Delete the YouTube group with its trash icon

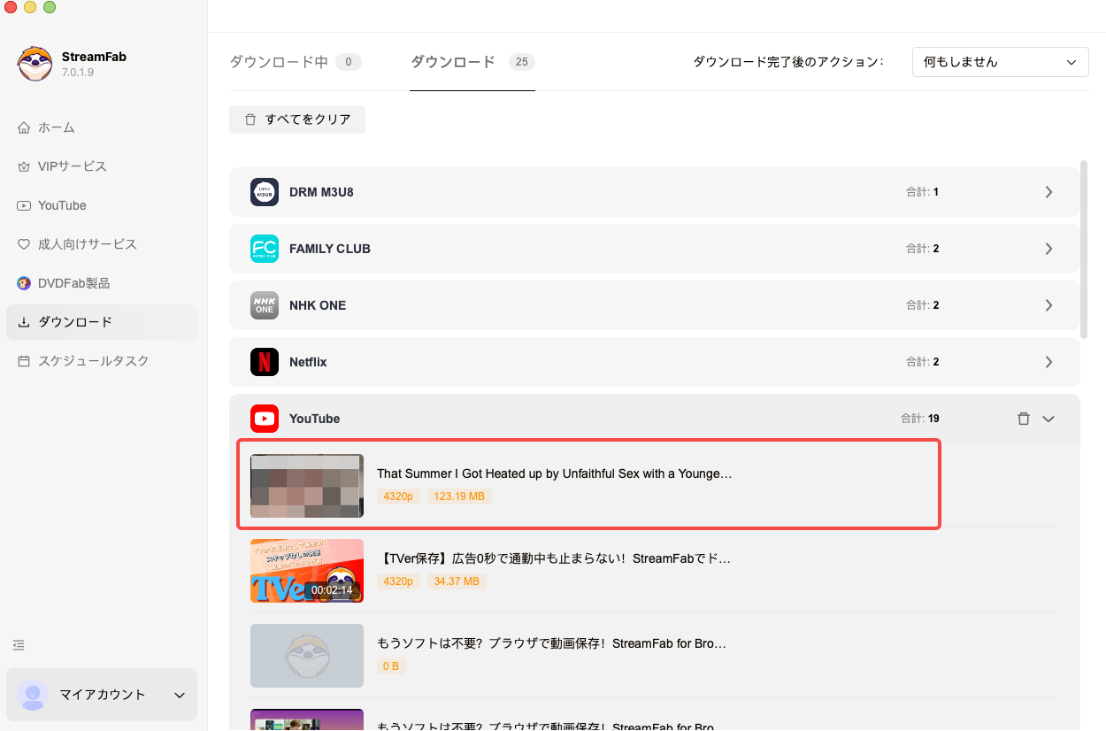point(1024,419)
